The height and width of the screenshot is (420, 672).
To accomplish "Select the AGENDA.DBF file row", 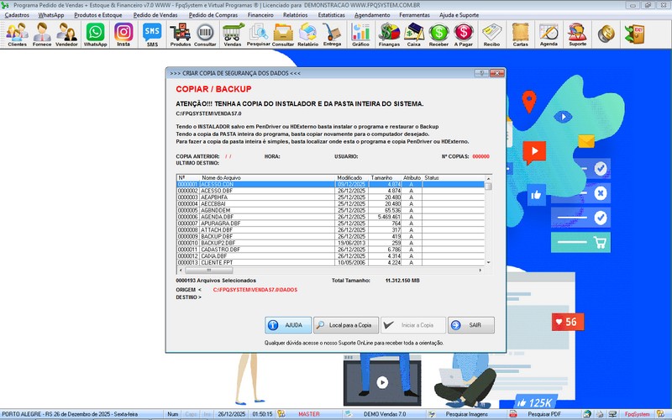I will (x=330, y=217).
